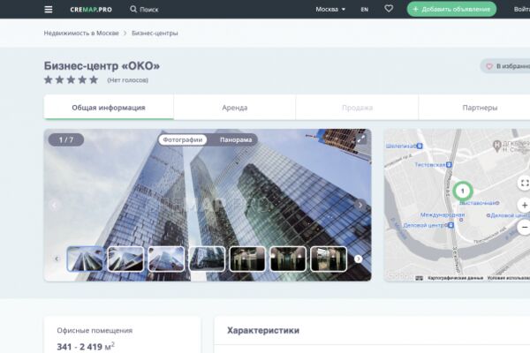
Task: Zoom in on the map
Action: (x=524, y=205)
